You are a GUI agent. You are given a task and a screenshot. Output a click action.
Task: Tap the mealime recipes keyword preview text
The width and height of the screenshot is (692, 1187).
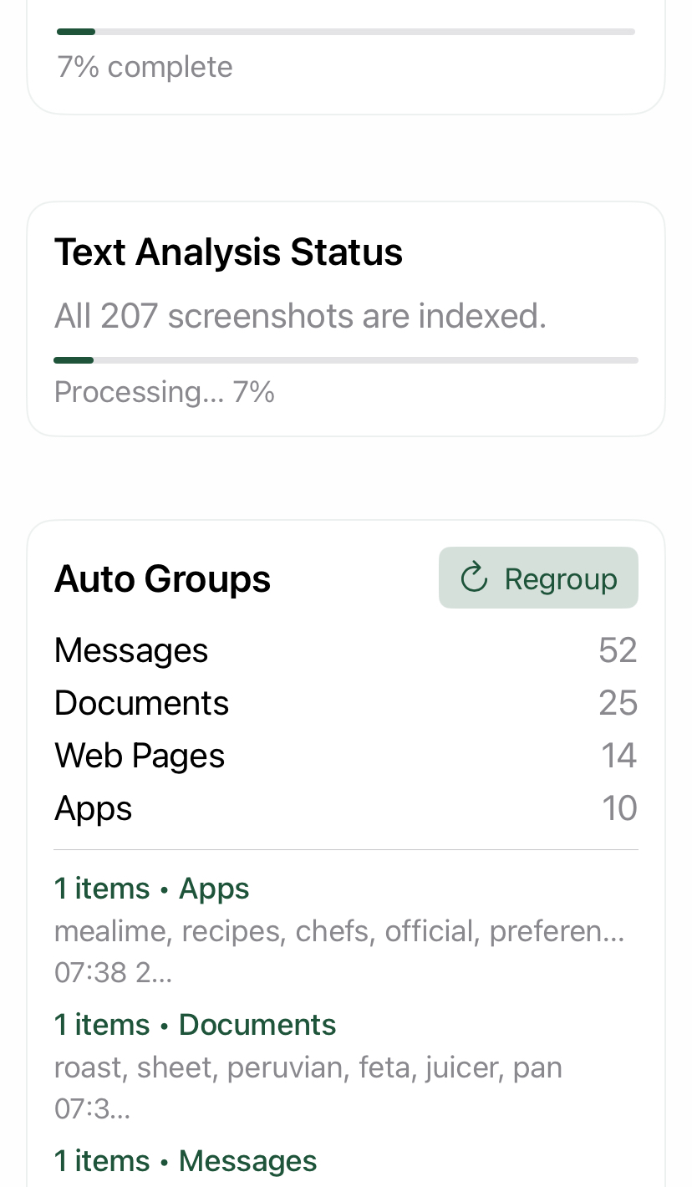pyautogui.click(x=338, y=930)
